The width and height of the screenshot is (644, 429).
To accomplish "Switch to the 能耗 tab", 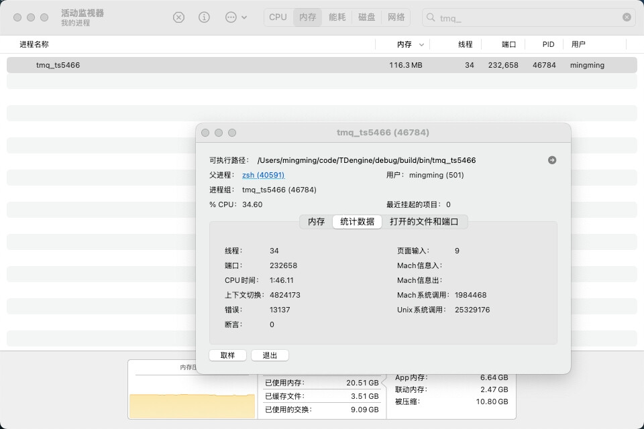I will (337, 17).
